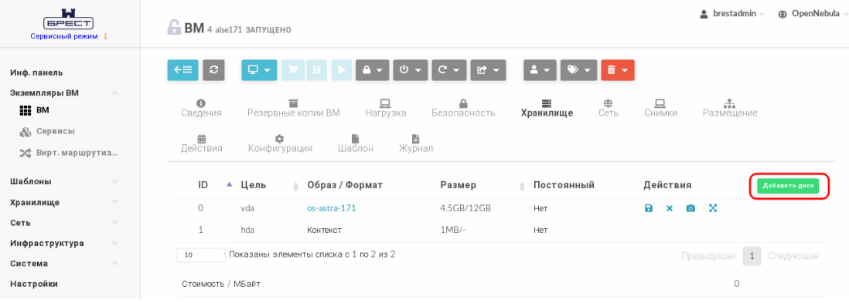Click the Добавить диск button

(788, 186)
